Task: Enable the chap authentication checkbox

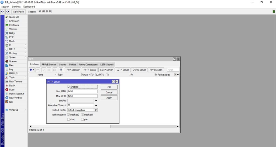Action: click(x=68, y=119)
